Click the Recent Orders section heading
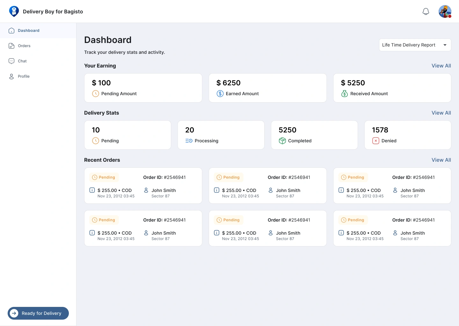This screenshot has width=459, height=326. point(102,160)
